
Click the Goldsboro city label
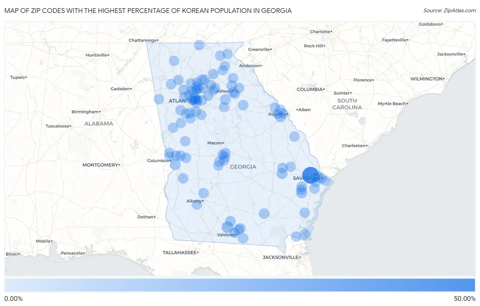coord(430,24)
